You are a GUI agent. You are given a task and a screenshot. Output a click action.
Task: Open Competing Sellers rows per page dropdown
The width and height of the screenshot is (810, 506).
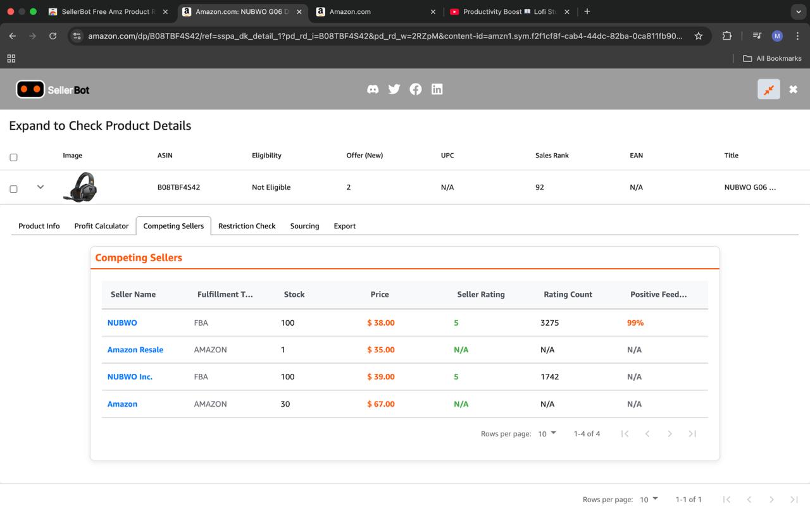coord(547,434)
